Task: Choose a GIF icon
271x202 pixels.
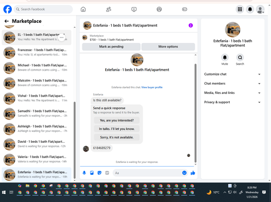Action: pyautogui.click(x=107, y=173)
